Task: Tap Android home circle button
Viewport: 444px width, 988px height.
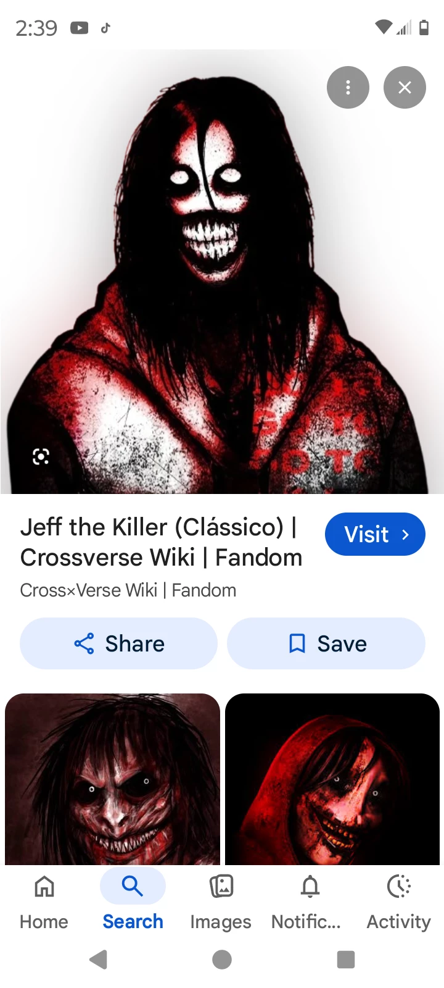Action: [x=222, y=960]
